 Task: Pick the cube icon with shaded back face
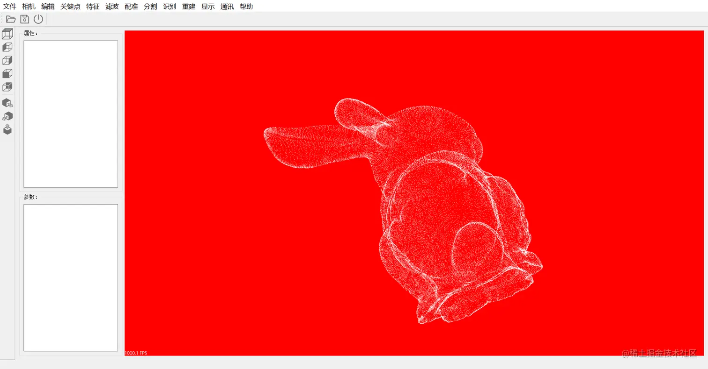tap(7, 87)
